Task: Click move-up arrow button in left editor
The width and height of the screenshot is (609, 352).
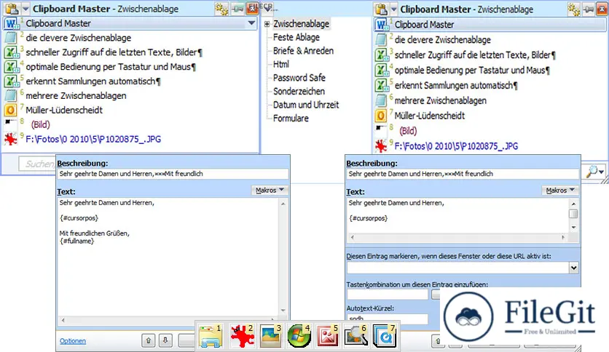Action: [149, 341]
